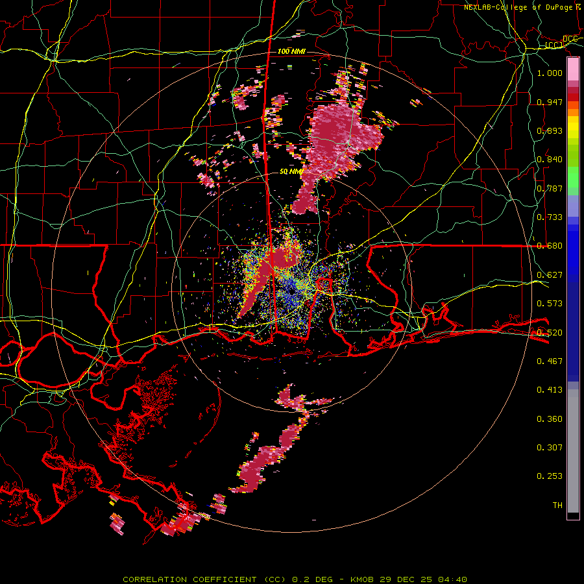Click the (CC) product label by color bar
Image resolution: width=584 pixels, height=584 pixels.
click(554, 45)
